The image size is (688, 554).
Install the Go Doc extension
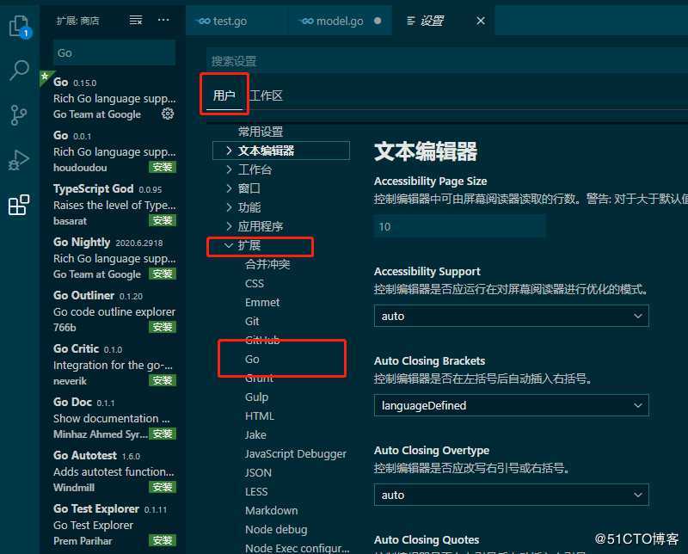[163, 434]
